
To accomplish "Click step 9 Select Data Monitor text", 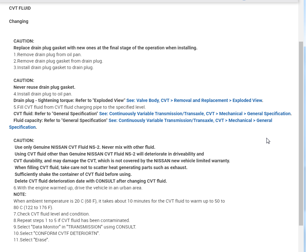I will tap(75, 227).
